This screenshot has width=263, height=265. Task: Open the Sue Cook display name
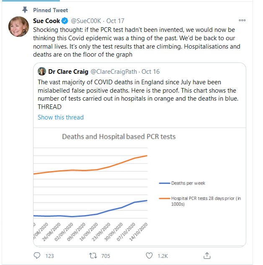[46, 21]
